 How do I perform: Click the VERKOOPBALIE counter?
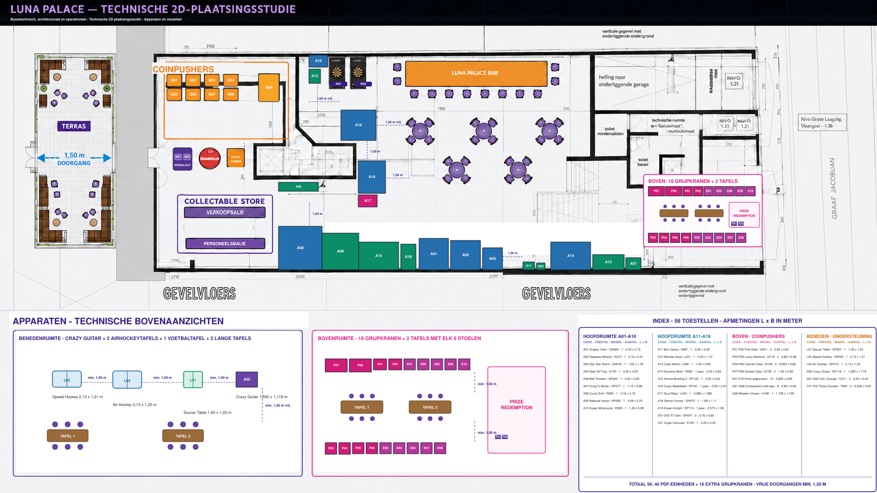coord(225,212)
